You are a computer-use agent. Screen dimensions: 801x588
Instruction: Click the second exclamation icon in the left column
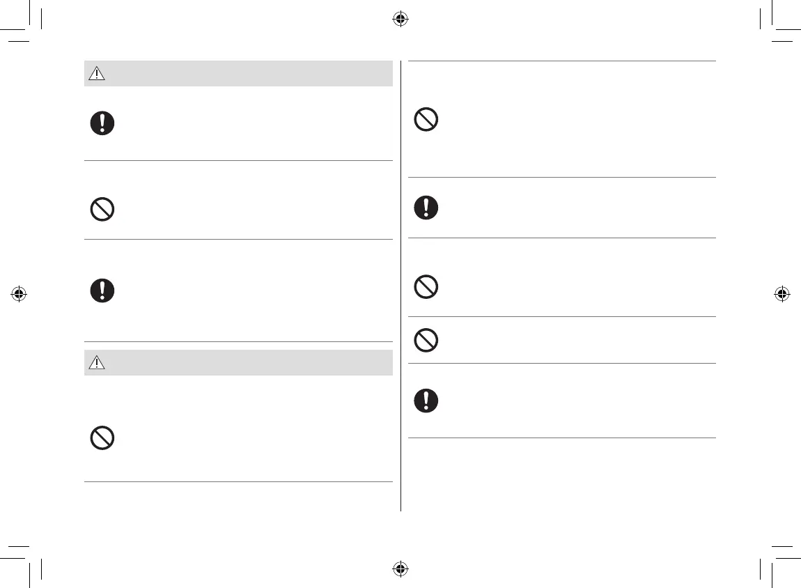click(102, 290)
